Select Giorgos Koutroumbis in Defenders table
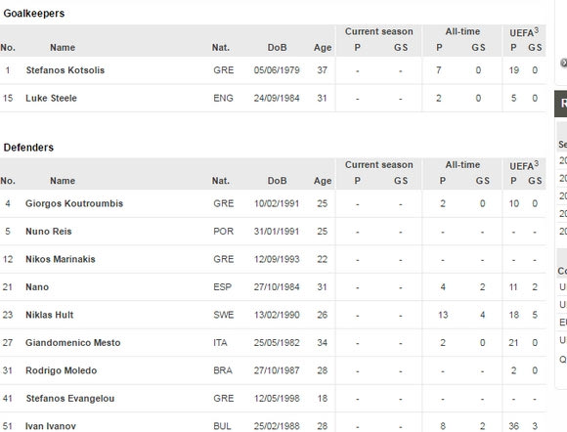 coord(74,203)
